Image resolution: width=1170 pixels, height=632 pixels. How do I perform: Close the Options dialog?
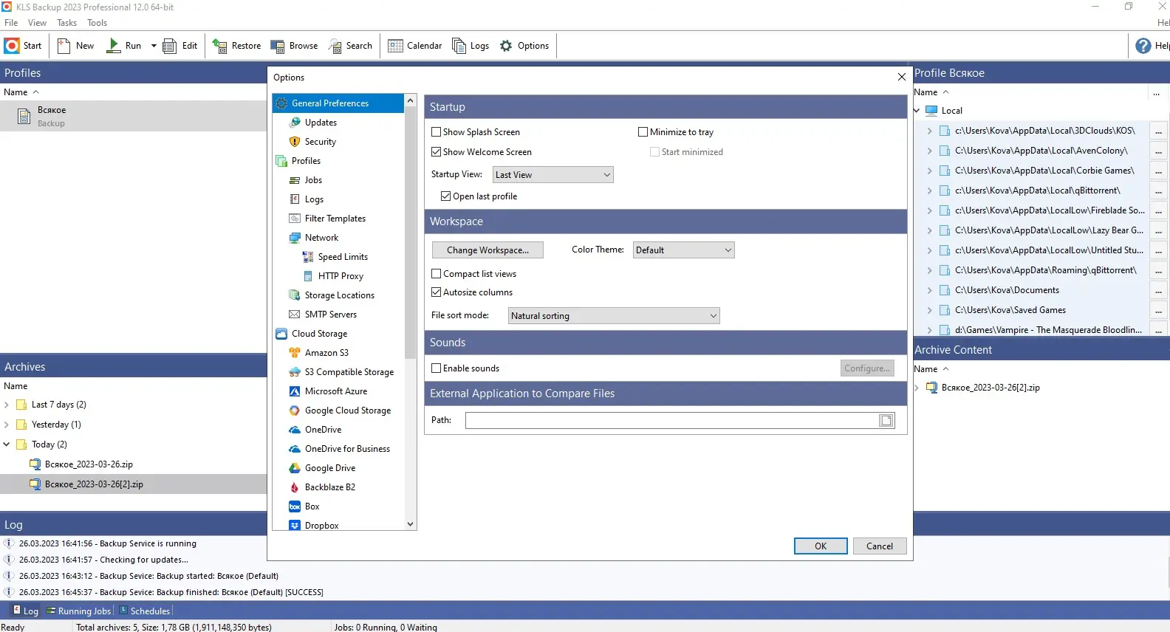(901, 78)
